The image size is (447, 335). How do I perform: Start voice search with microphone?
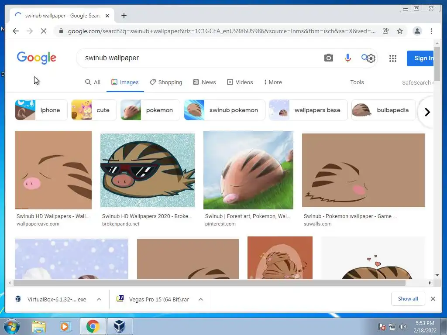coord(347,58)
